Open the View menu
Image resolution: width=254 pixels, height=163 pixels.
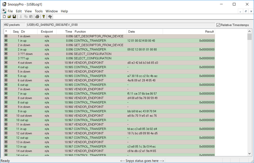pos(28,11)
